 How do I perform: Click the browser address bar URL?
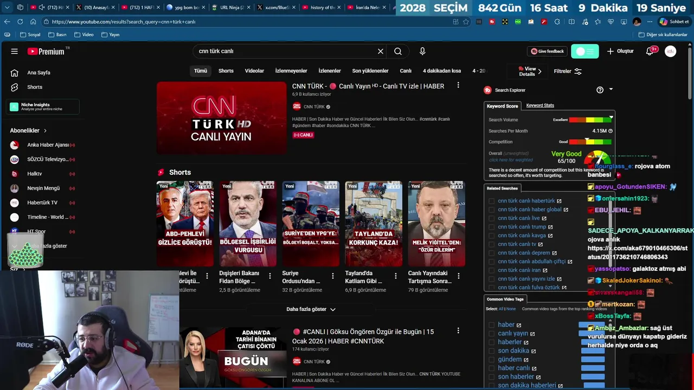tap(124, 22)
